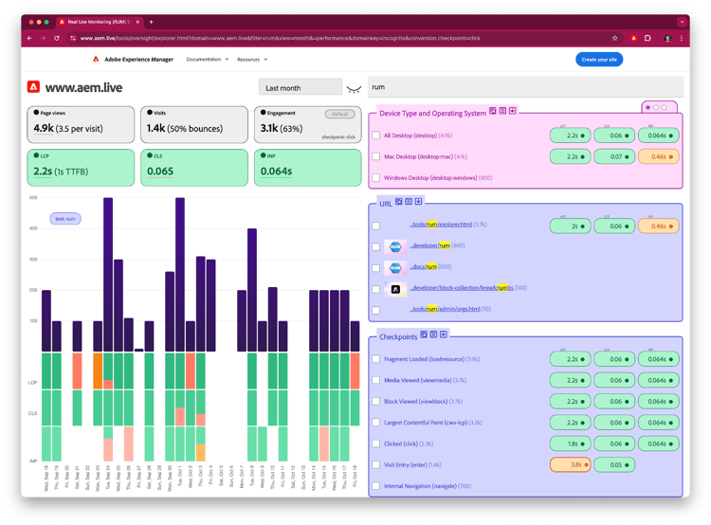711x525 pixels.
Task: Select first radio button above Device Type panel
Action: [648, 107]
